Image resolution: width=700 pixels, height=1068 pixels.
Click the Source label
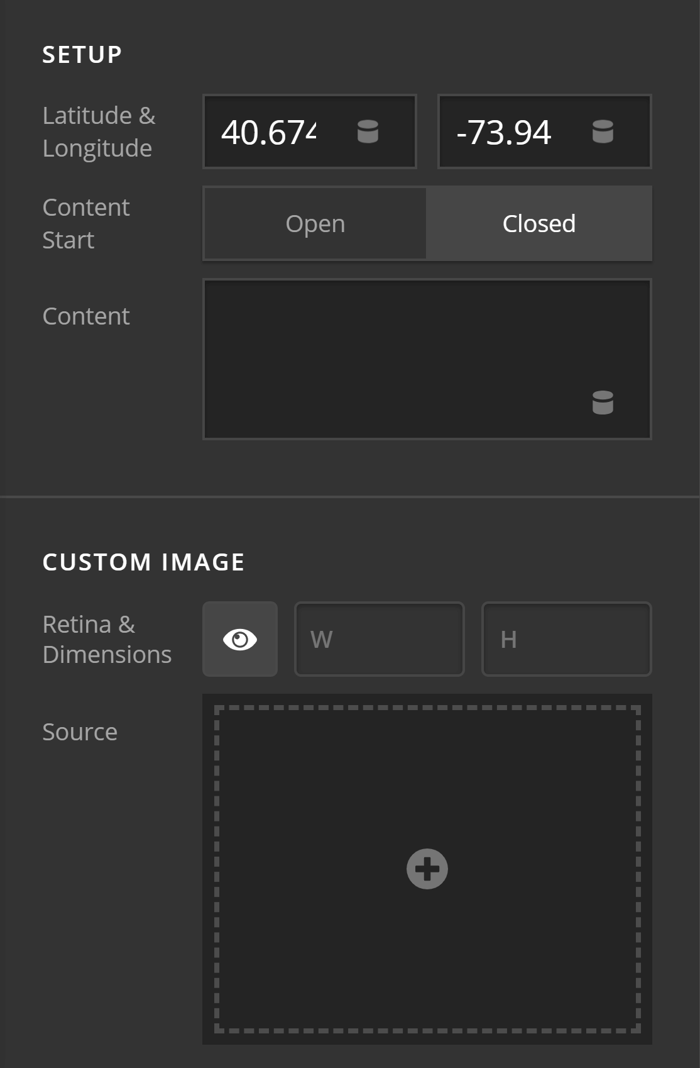[x=80, y=732]
